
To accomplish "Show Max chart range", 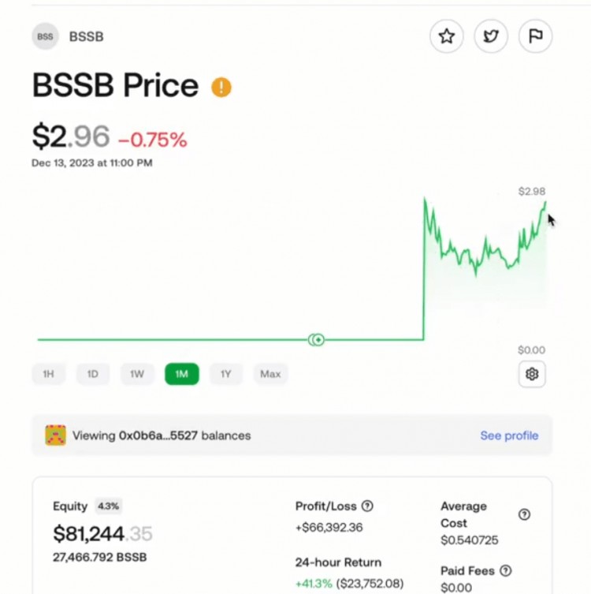I will 270,374.
